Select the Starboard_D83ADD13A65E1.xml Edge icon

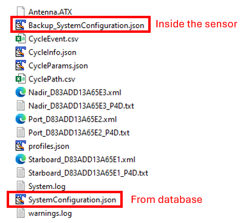click(x=21, y=159)
